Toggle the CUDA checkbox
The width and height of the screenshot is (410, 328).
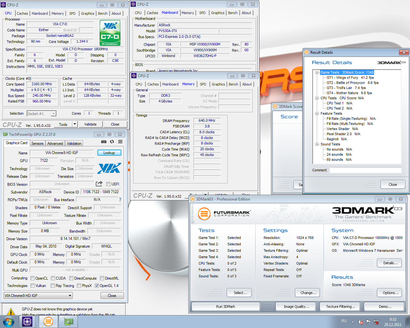point(53,278)
